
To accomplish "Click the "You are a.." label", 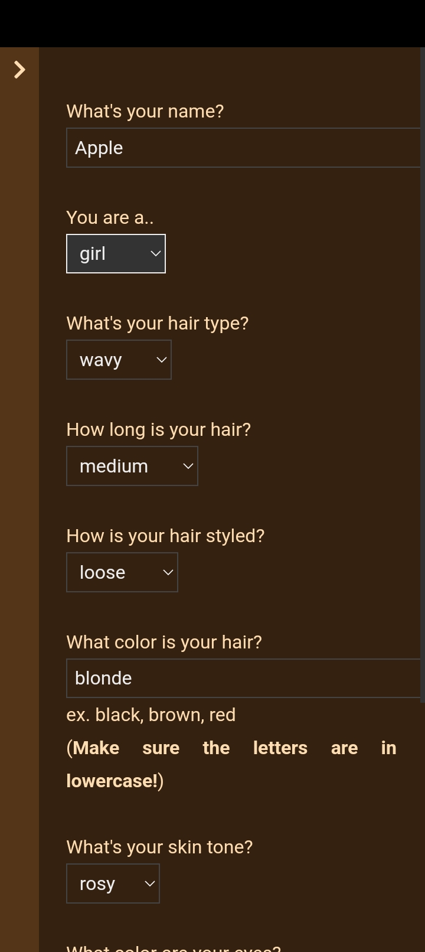I will (x=110, y=217).
